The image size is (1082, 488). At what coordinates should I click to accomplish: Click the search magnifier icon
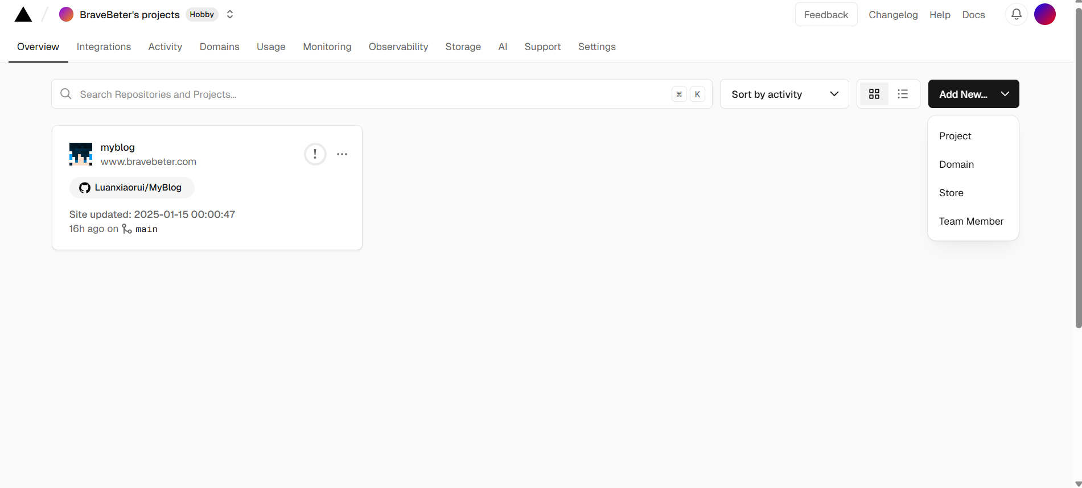(66, 94)
